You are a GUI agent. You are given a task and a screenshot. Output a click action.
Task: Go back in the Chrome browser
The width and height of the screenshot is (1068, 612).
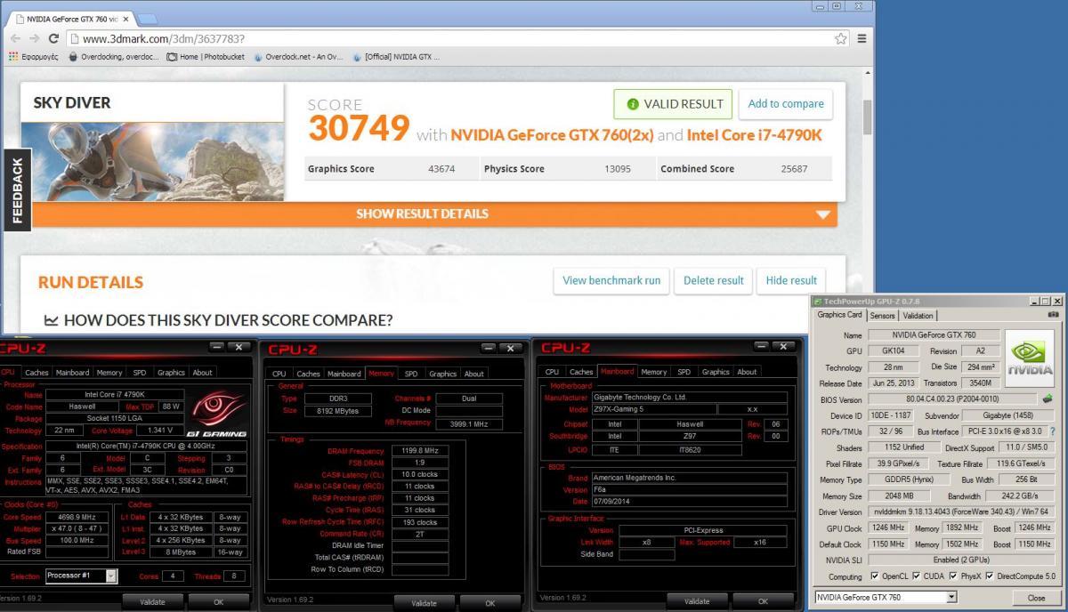pos(14,38)
